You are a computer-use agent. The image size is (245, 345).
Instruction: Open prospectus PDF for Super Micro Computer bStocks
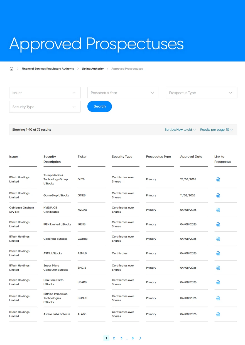coord(218,268)
